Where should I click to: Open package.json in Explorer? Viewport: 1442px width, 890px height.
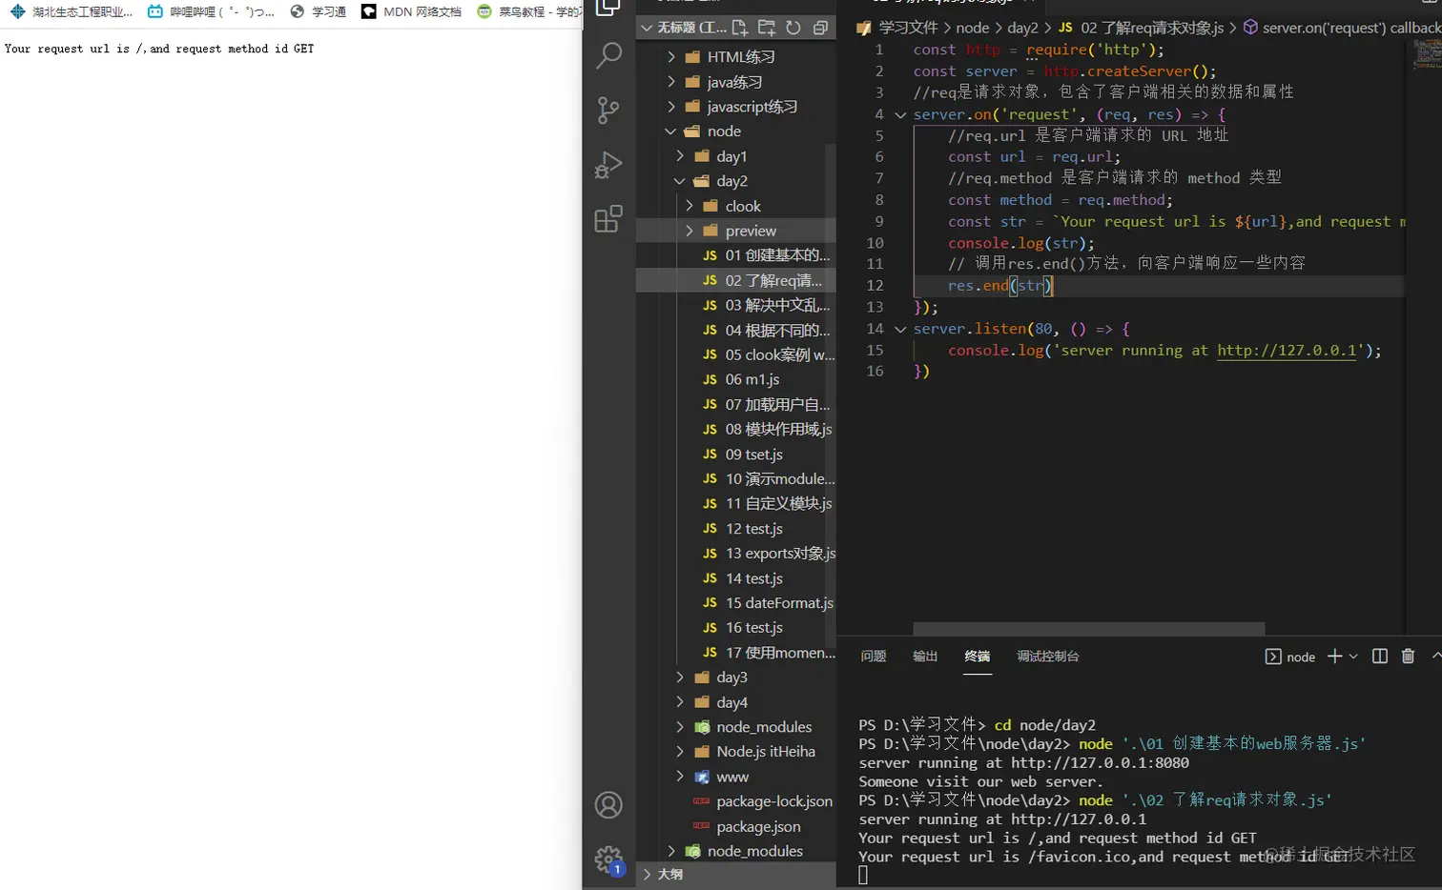pos(758,826)
